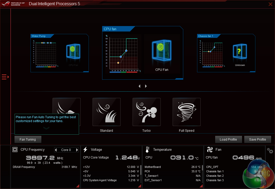Click the +12V voltage row

(x=111, y=167)
